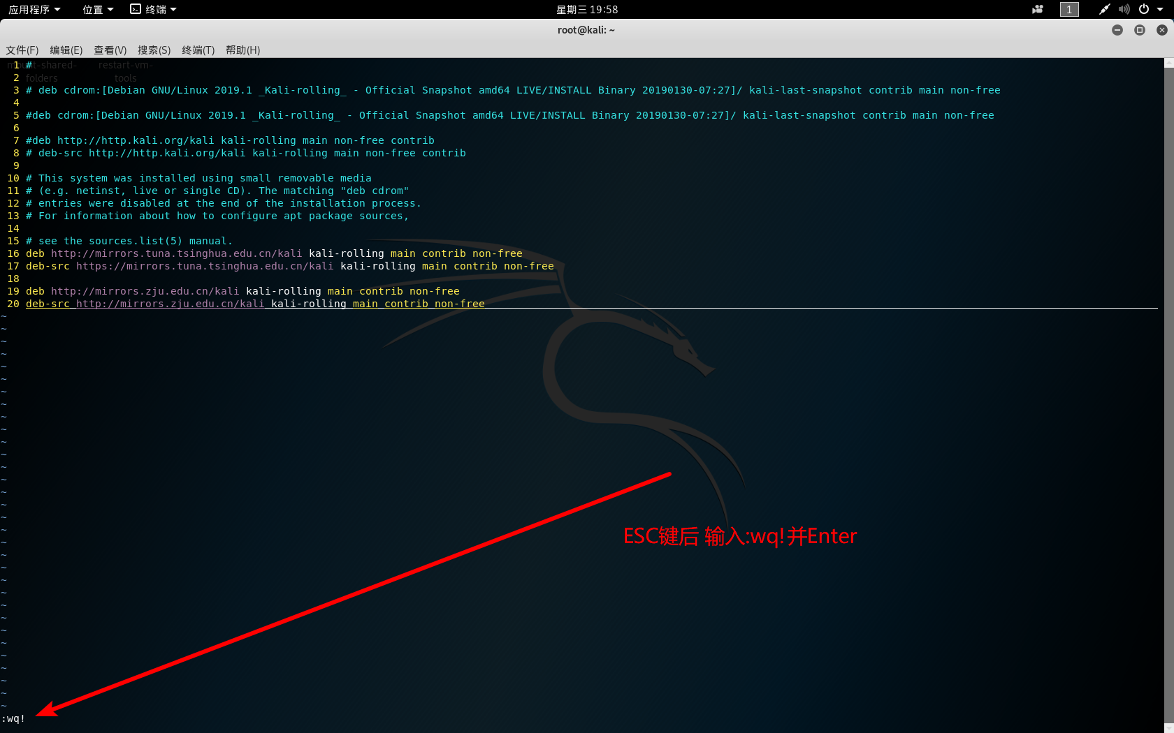Open the 文件(F) menu
1174x733 pixels.
click(22, 50)
